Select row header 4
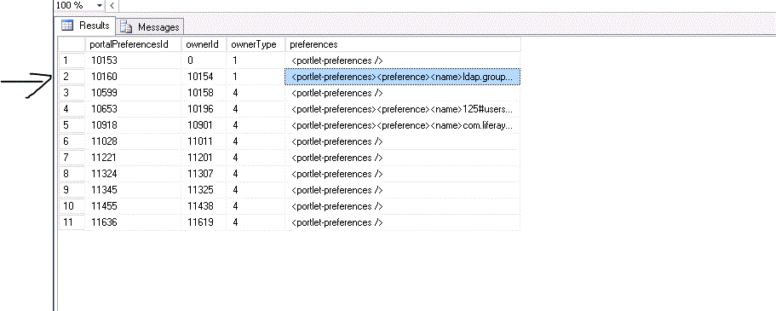The height and width of the screenshot is (311, 776). (x=72, y=109)
